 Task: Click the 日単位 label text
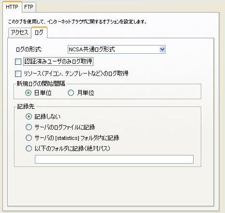click(43, 93)
